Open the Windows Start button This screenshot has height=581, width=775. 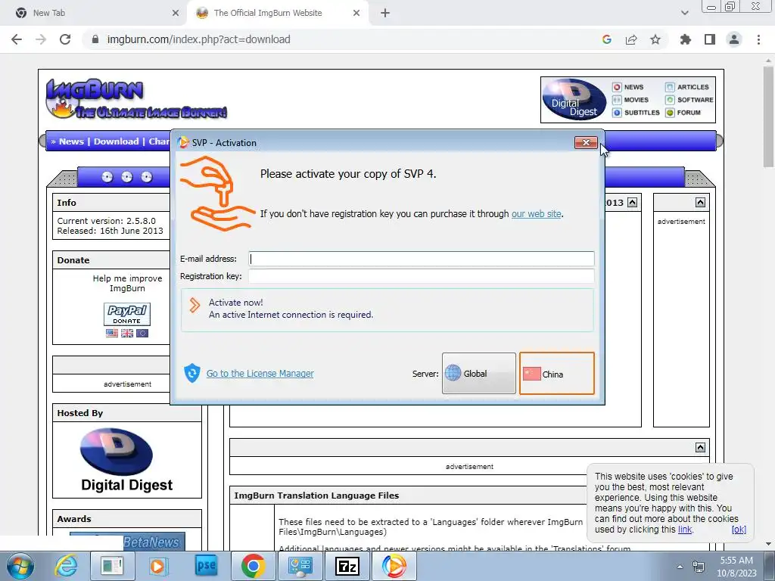[x=20, y=566]
